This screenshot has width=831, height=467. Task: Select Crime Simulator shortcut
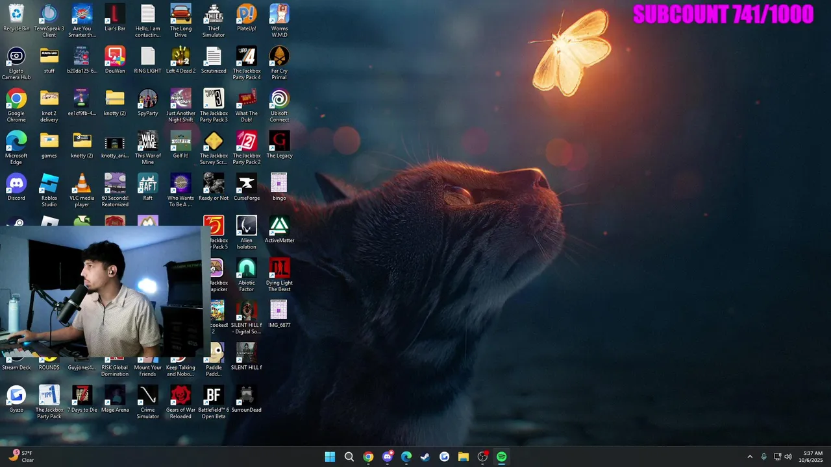click(x=148, y=401)
